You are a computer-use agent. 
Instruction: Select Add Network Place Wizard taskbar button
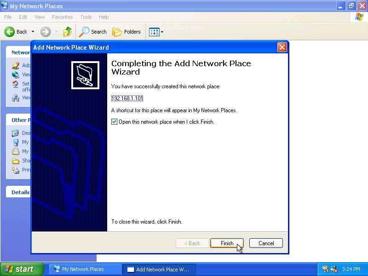[159, 269]
